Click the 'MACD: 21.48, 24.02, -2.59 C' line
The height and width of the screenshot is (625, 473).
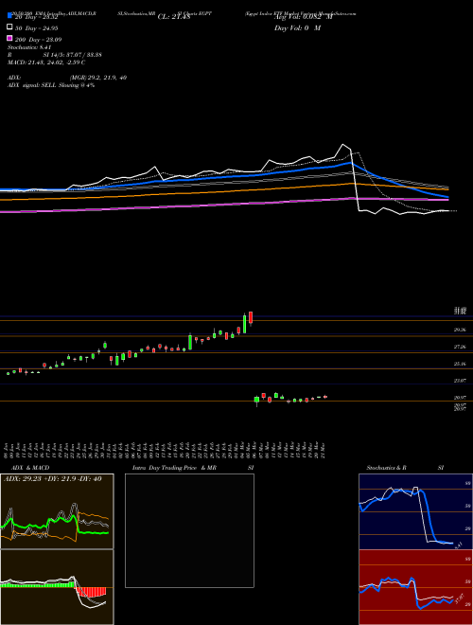(46, 62)
